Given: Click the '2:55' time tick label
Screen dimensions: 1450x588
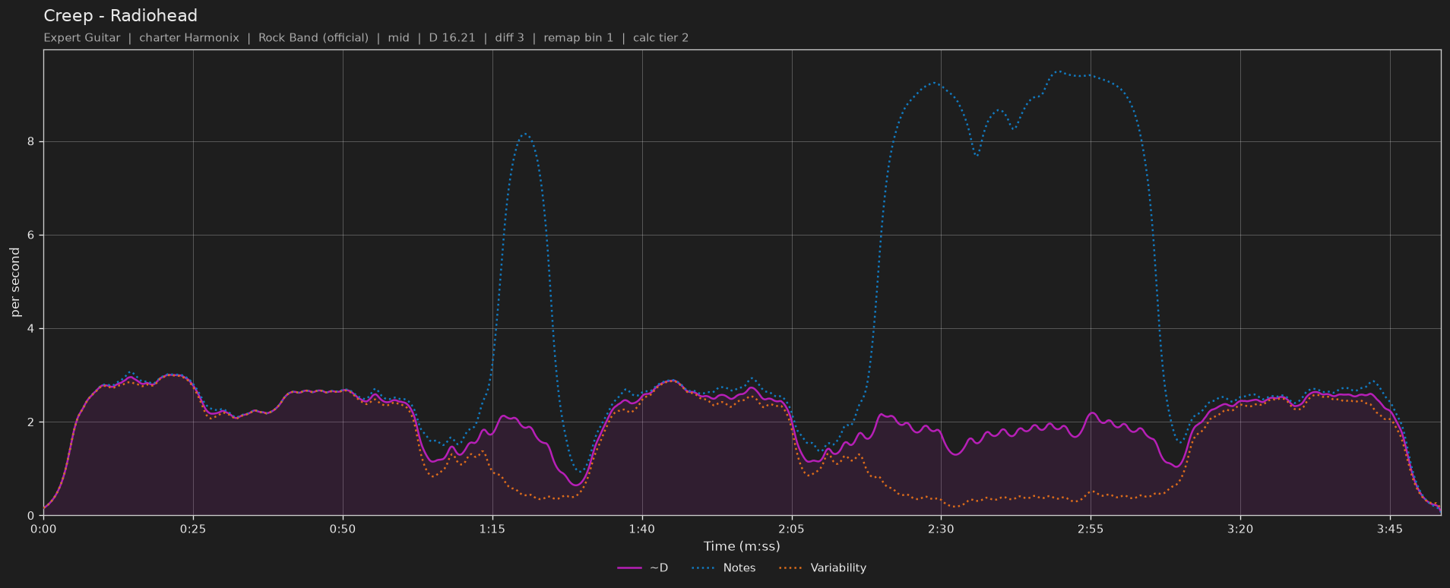Looking at the screenshot, I should tap(1091, 529).
